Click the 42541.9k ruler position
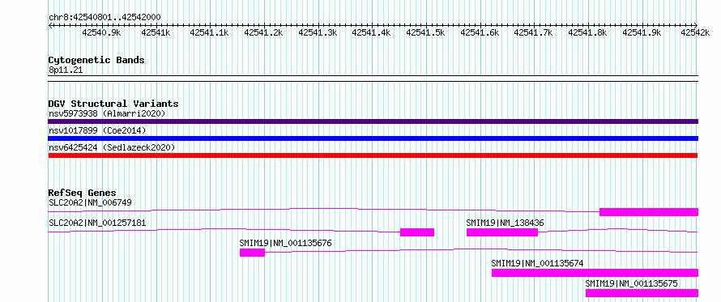Image resolution: width=721 pixels, height=302 pixels. pyautogui.click(x=642, y=32)
